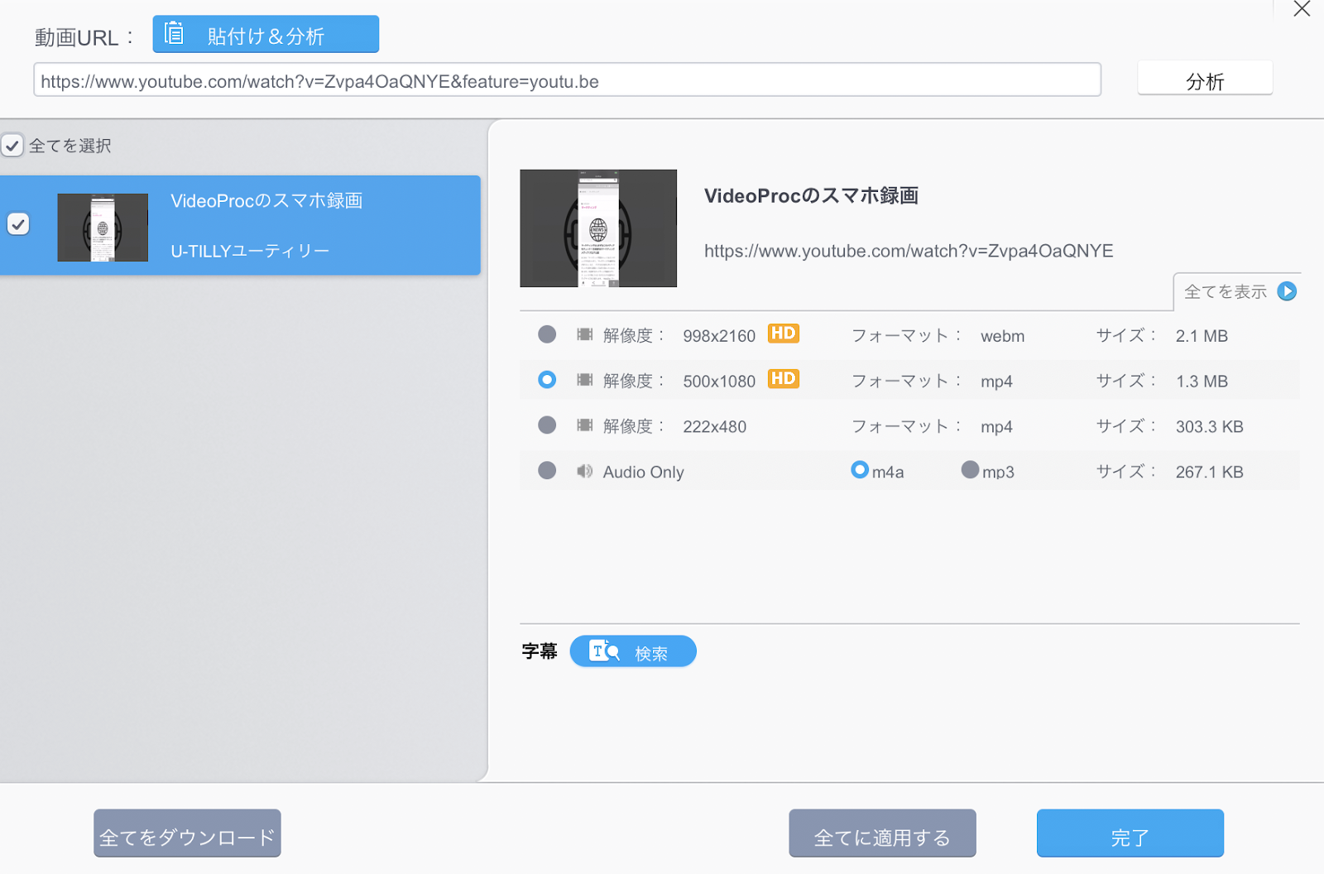This screenshot has width=1324, height=874.
Task: Click the youtube link under the video title
Action: pos(909,251)
